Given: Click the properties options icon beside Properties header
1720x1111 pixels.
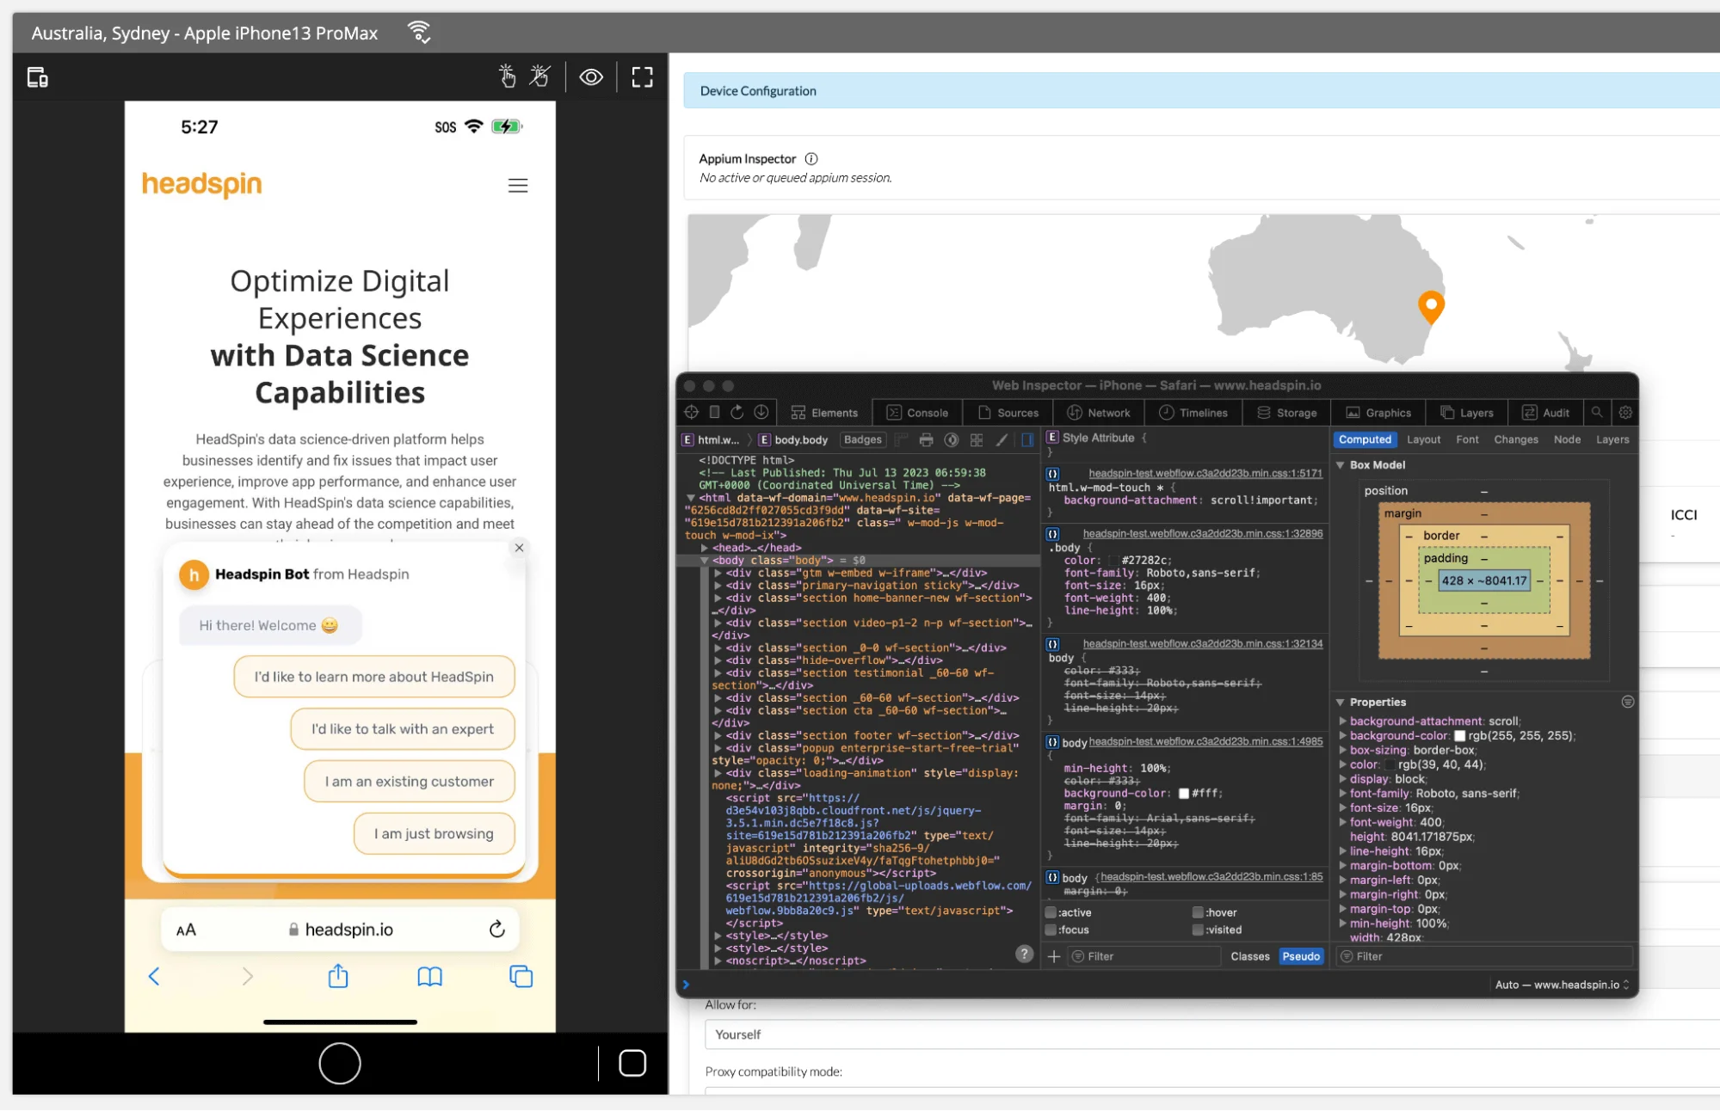Looking at the screenshot, I should (1628, 703).
